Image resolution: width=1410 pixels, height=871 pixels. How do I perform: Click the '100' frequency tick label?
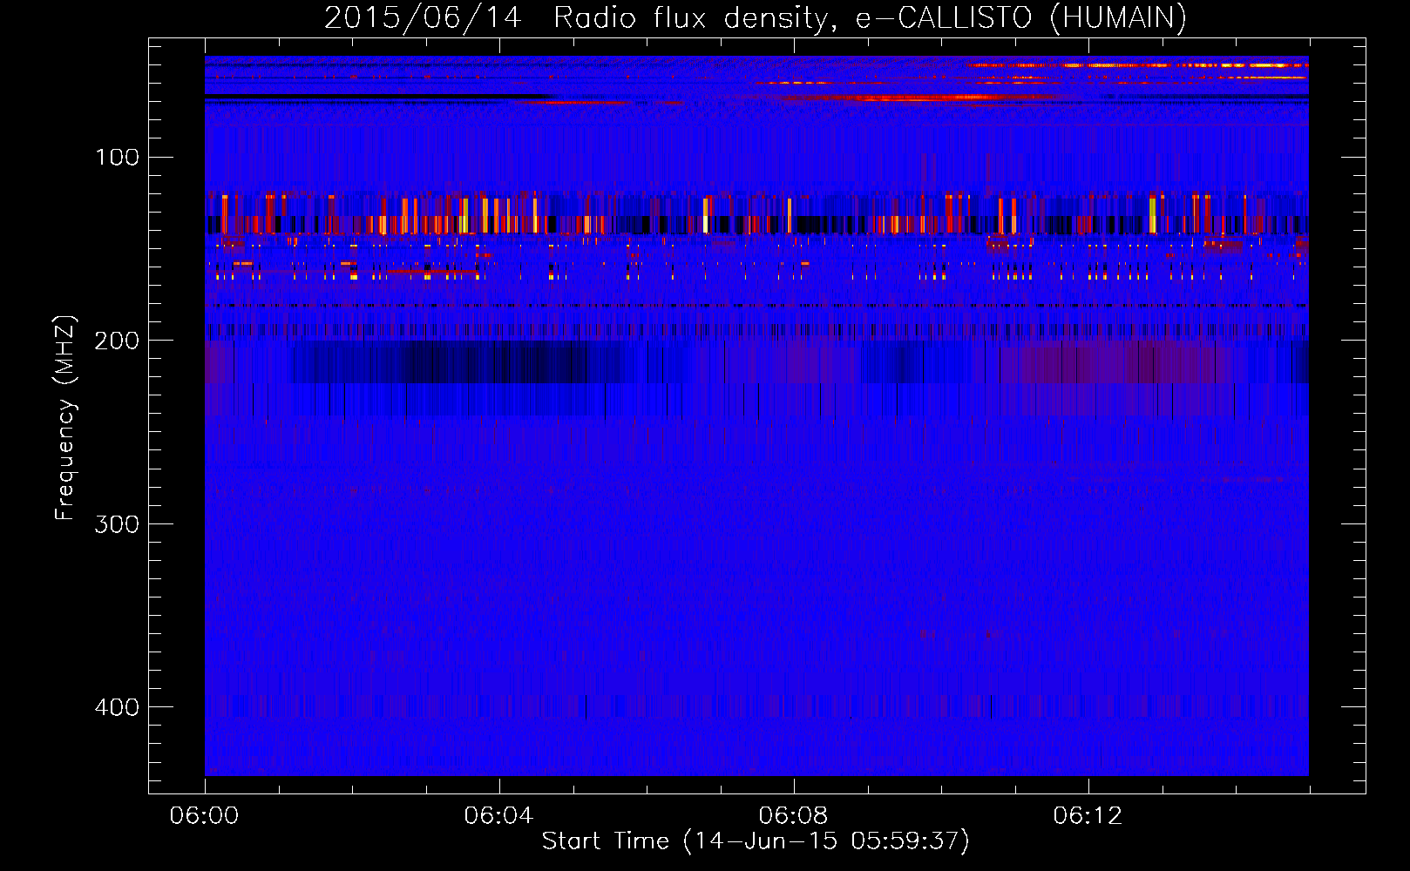tap(118, 158)
